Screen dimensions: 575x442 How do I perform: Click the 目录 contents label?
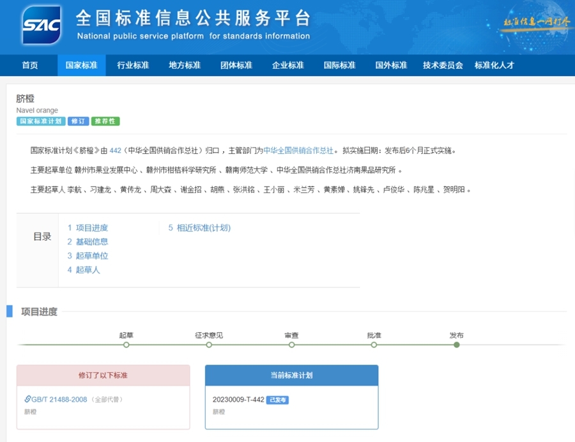click(42, 237)
